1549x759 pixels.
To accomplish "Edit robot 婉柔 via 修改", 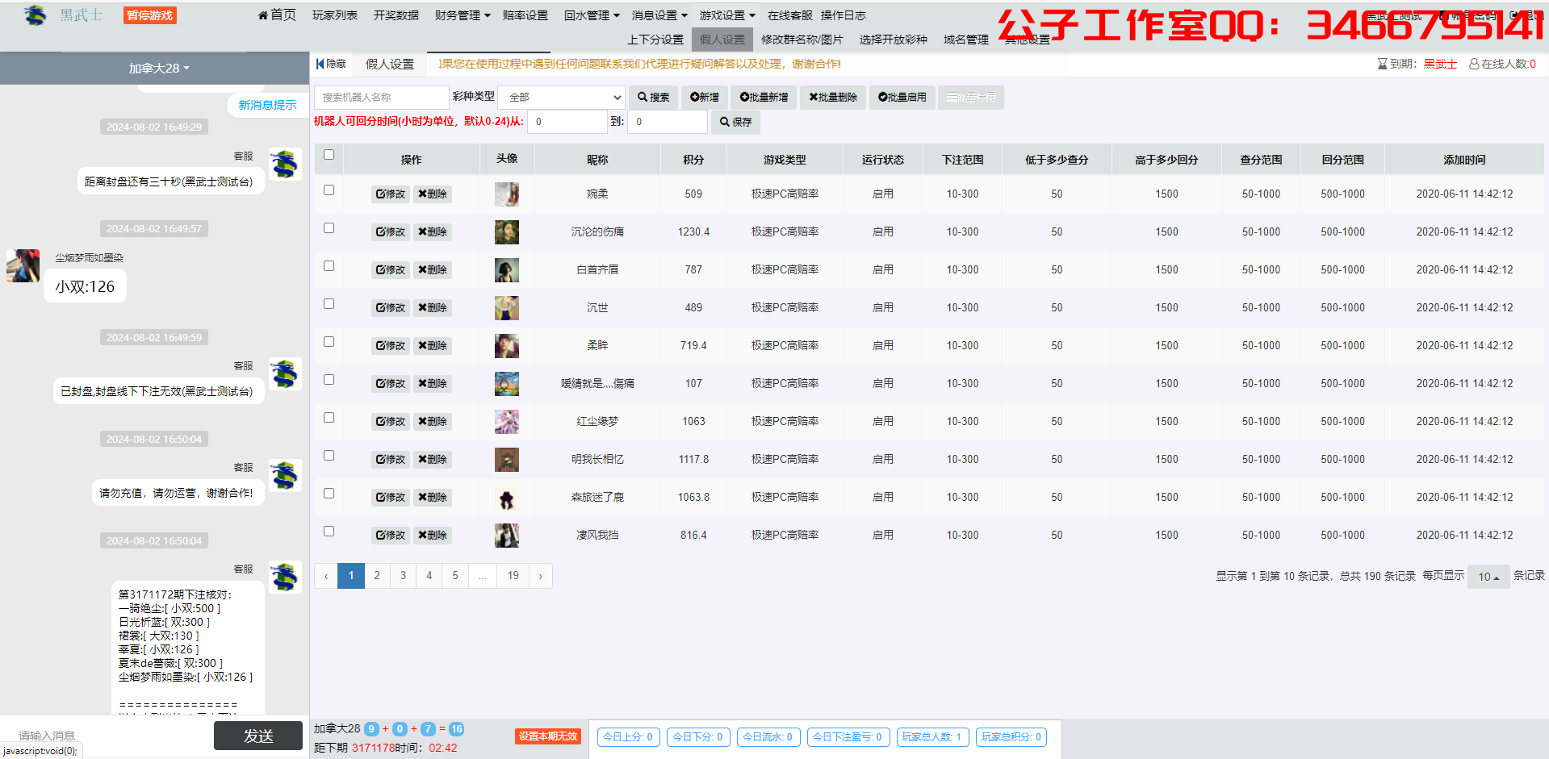I will [391, 194].
